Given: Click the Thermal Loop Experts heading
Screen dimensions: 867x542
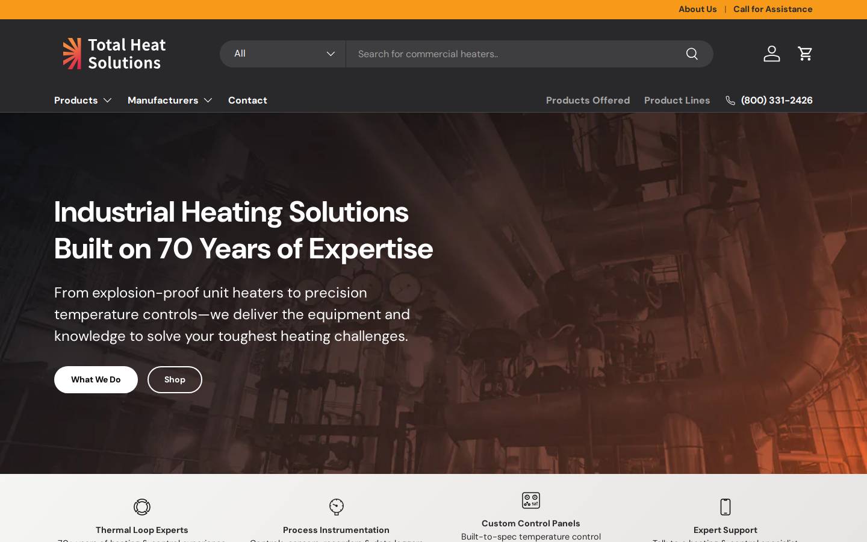Looking at the screenshot, I should [142, 530].
